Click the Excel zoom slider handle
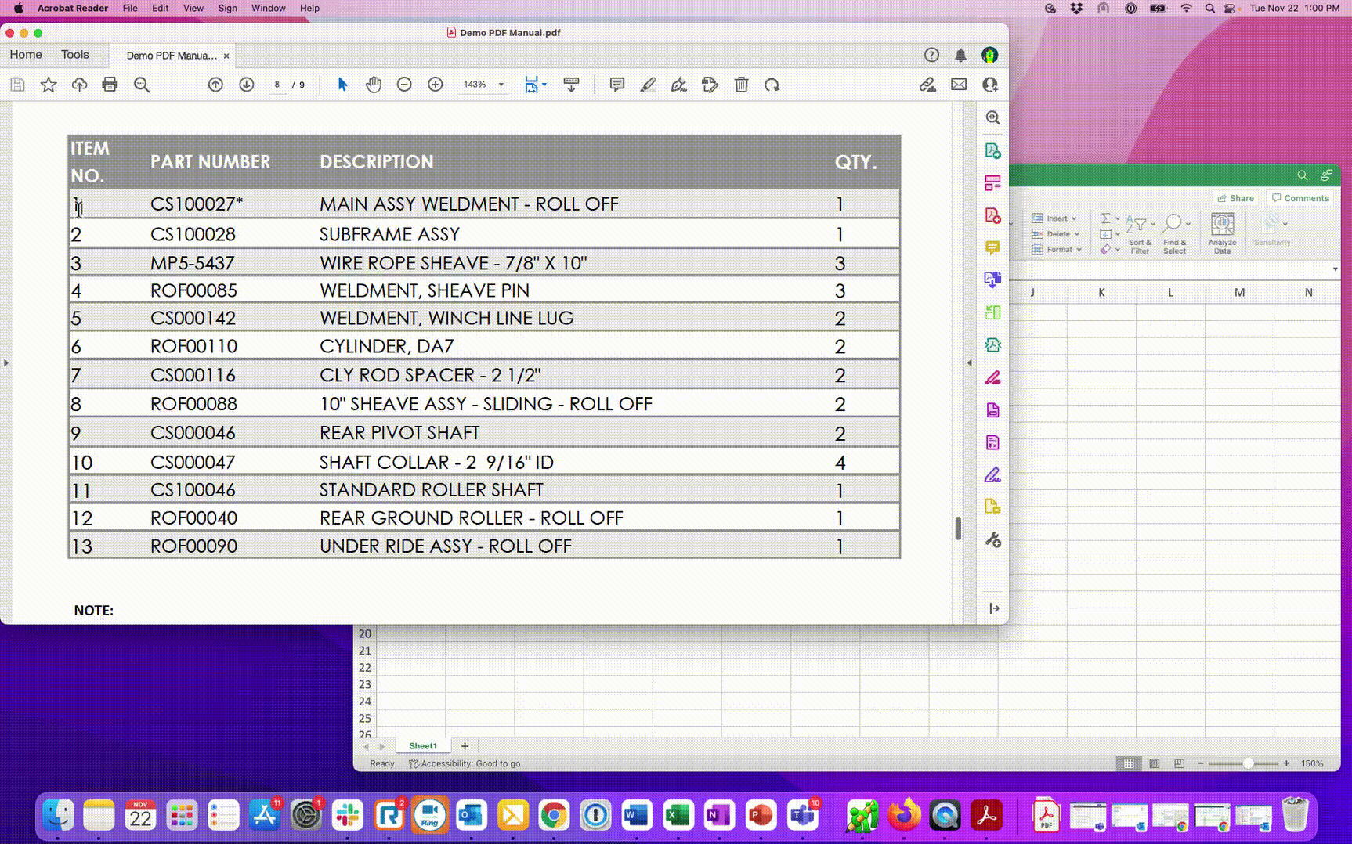 coord(1248,763)
